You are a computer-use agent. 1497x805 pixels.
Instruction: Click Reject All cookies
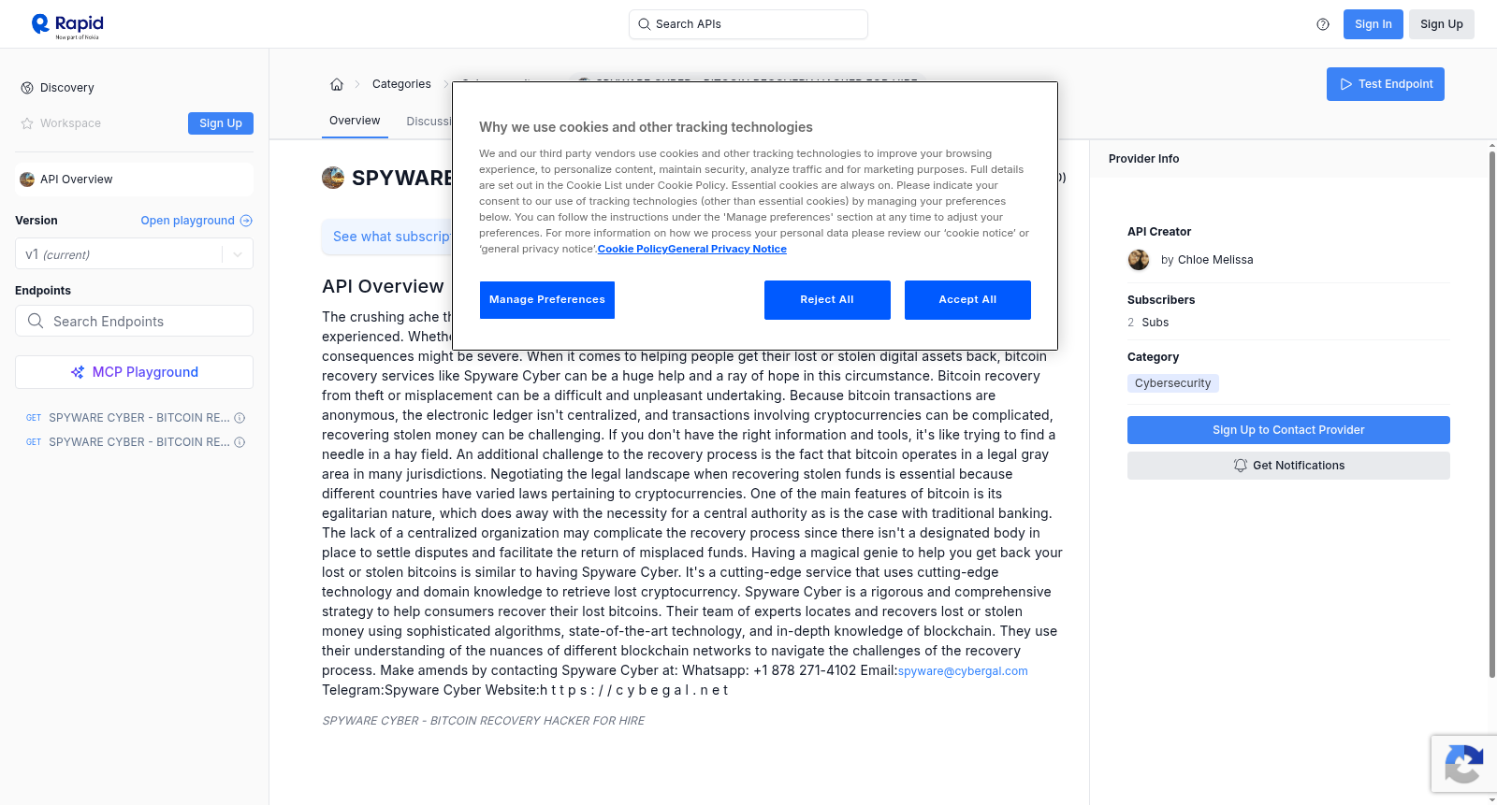point(827,300)
